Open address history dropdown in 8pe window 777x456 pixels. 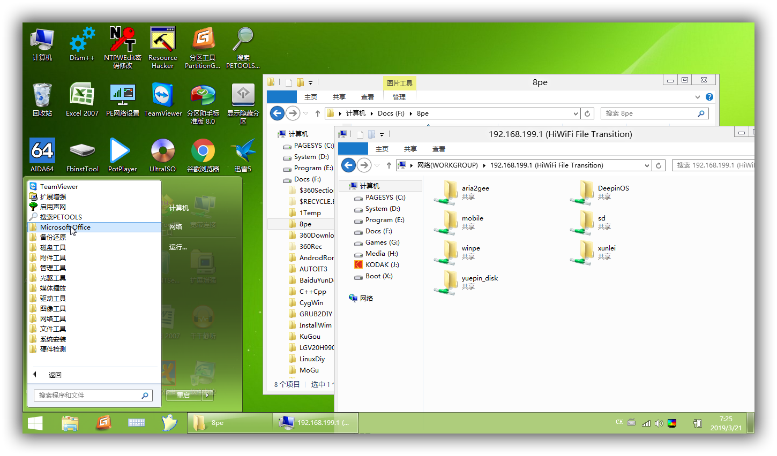pos(576,113)
